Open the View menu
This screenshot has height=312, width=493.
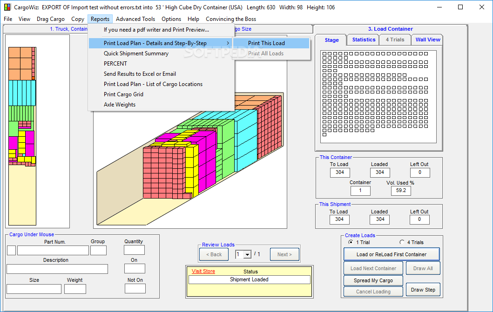coord(24,19)
